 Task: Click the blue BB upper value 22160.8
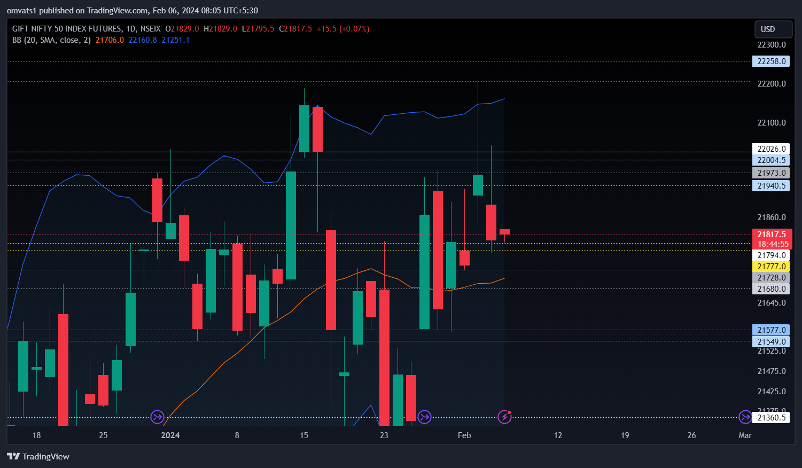pyautogui.click(x=143, y=40)
